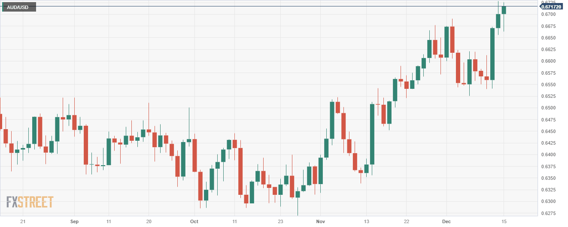Click the 13 date axis label
The width and height of the screenshot is (568, 227).
pyautogui.click(x=366, y=222)
